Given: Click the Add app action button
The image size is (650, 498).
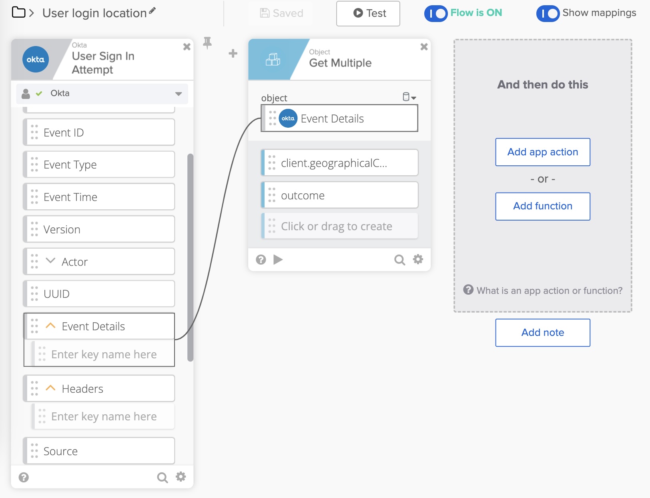Looking at the screenshot, I should click(x=542, y=152).
